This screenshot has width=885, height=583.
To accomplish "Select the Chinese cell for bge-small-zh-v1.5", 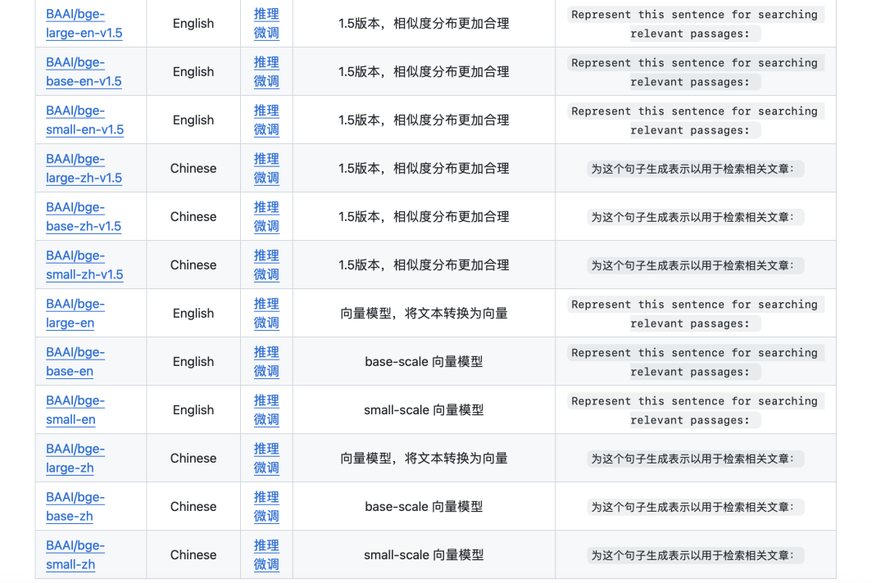I will point(193,265).
